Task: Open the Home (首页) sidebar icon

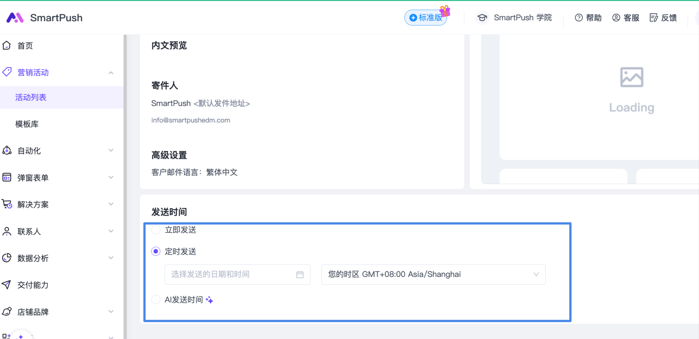Action: (7, 46)
